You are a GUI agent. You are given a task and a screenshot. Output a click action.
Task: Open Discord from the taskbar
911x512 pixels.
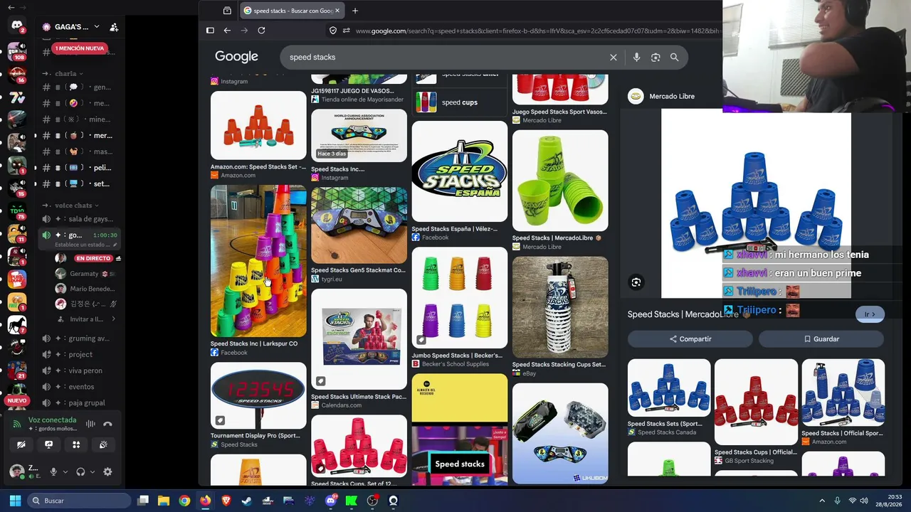pyautogui.click(x=330, y=501)
